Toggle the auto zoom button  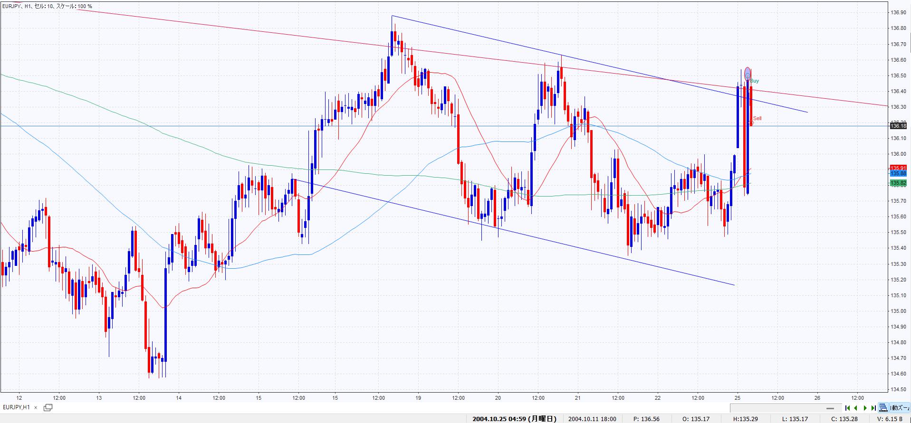tap(900, 408)
